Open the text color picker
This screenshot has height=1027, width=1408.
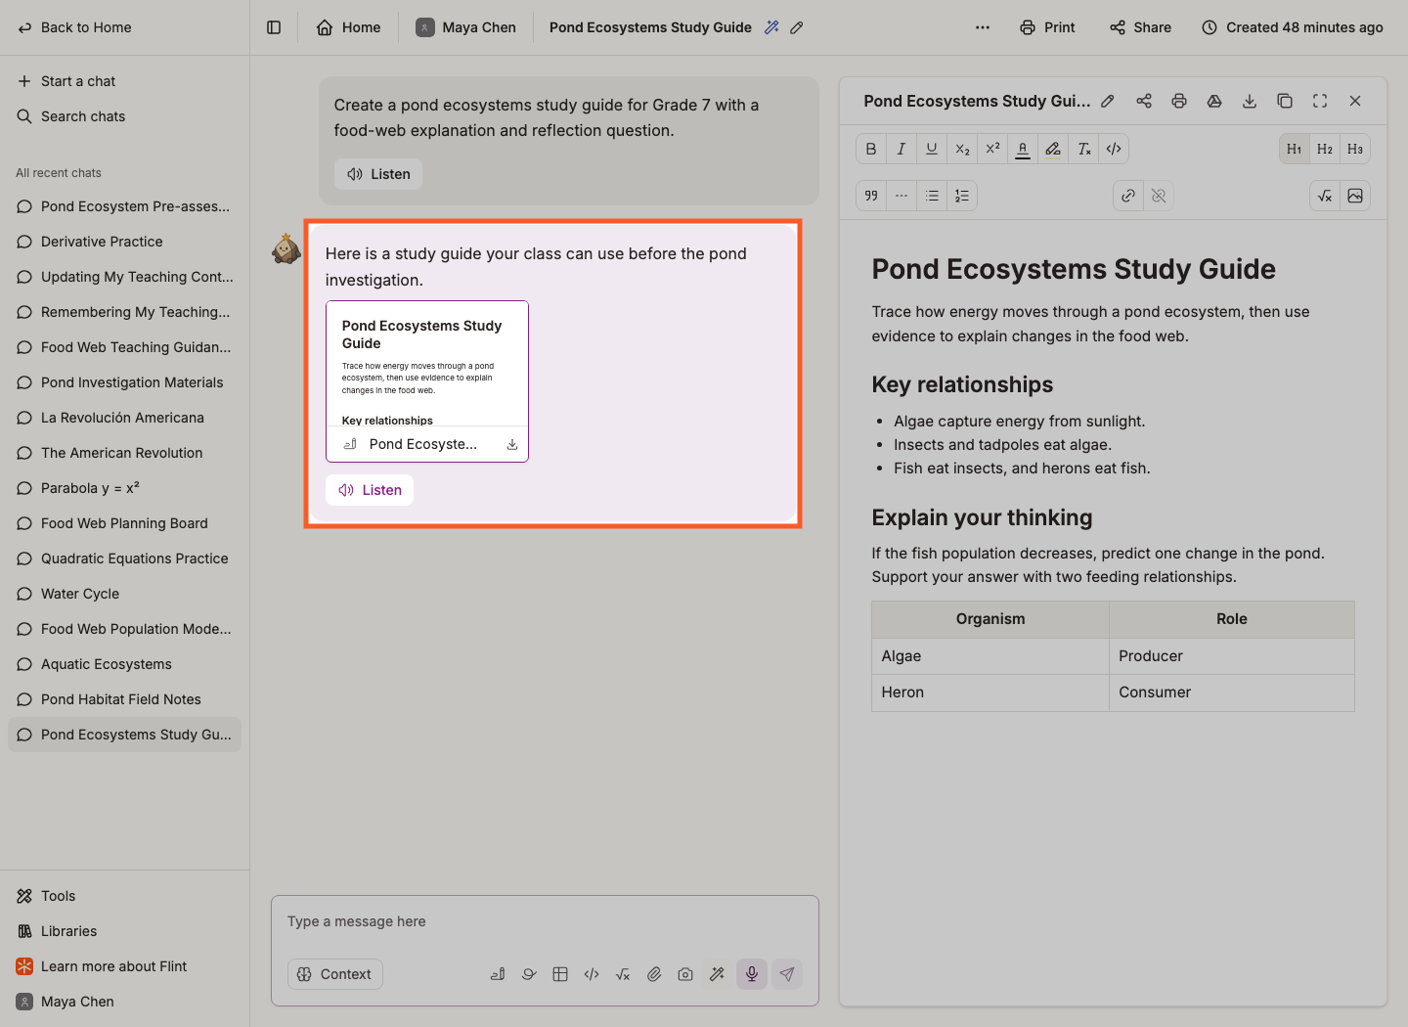coord(1023,149)
